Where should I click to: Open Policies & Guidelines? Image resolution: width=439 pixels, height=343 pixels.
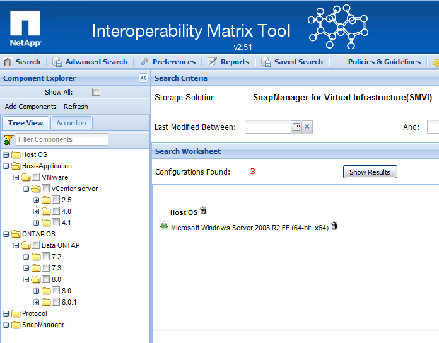coord(384,62)
